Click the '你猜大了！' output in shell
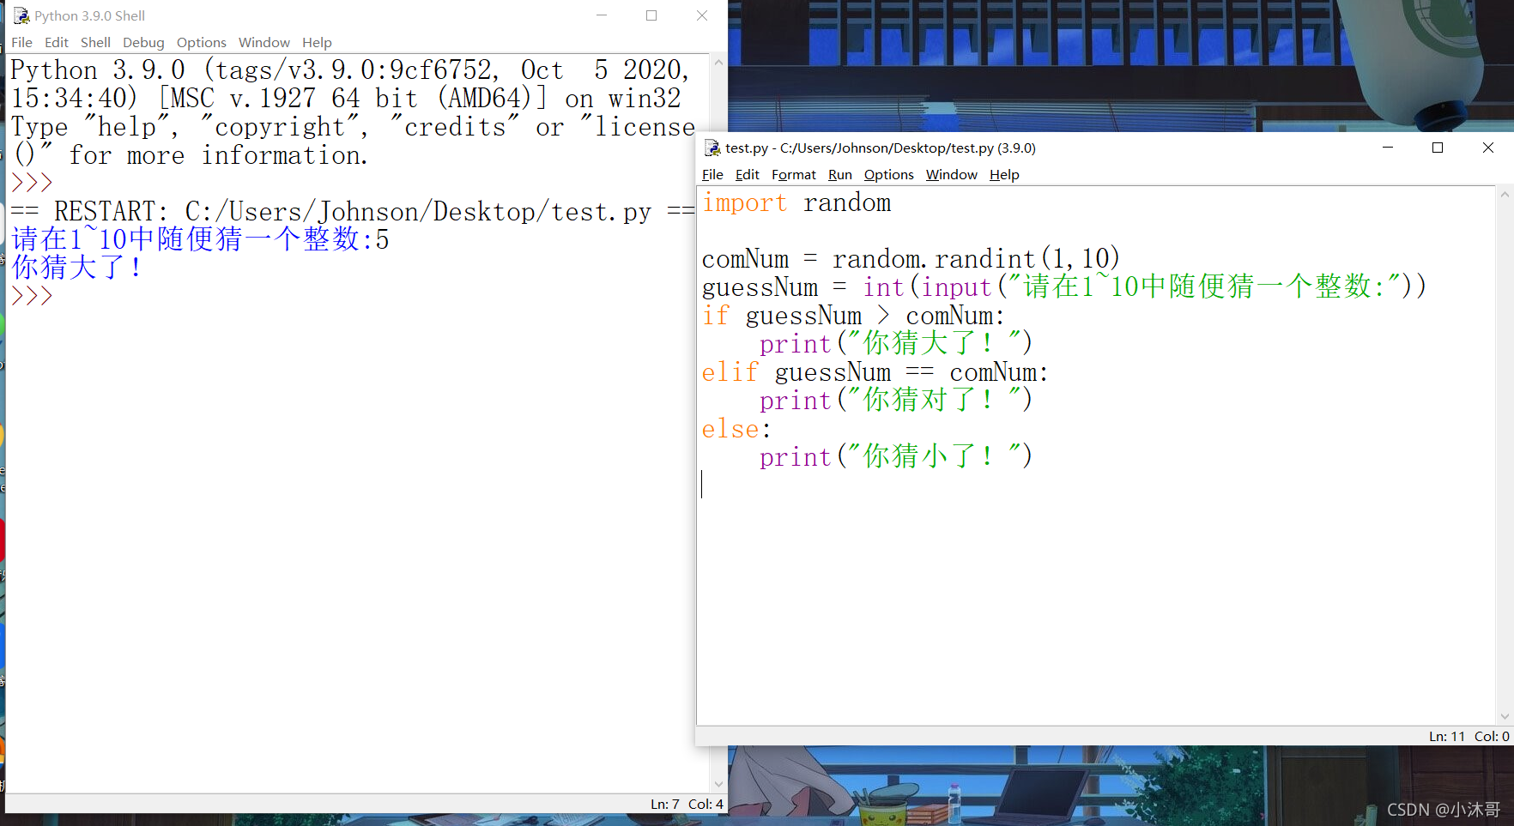Viewport: 1514px width, 826px height. (x=76, y=268)
